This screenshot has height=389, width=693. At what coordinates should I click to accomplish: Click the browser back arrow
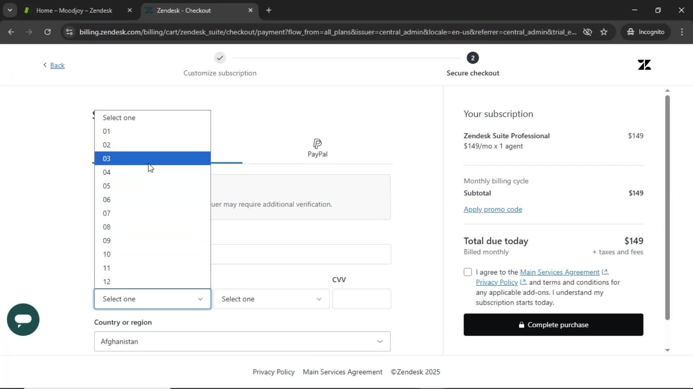[x=11, y=32]
